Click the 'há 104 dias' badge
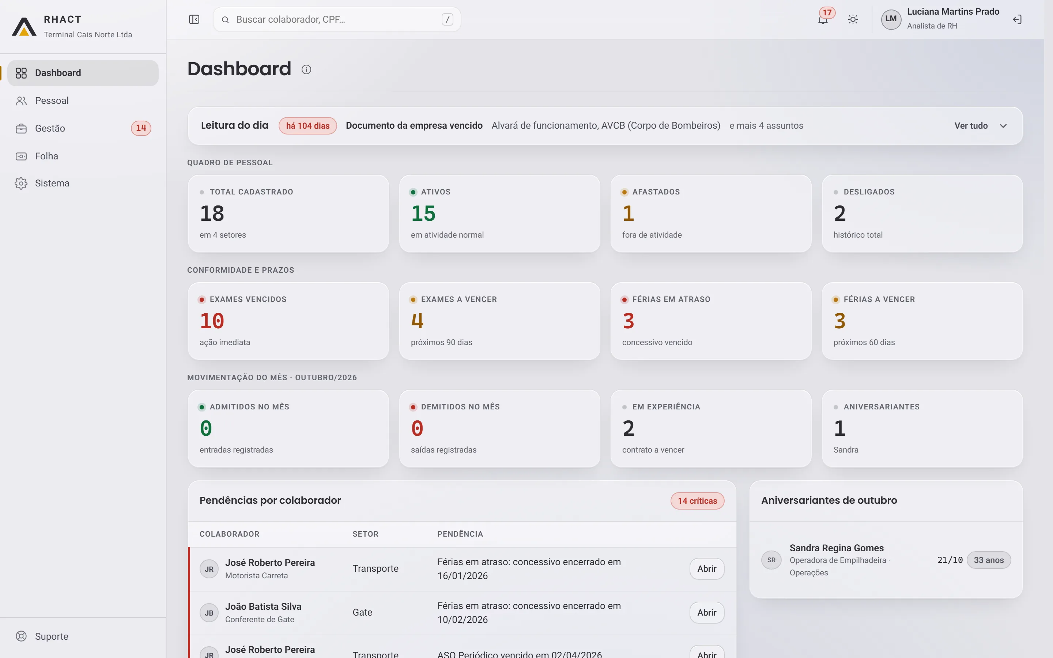Image resolution: width=1053 pixels, height=658 pixels. (307, 126)
